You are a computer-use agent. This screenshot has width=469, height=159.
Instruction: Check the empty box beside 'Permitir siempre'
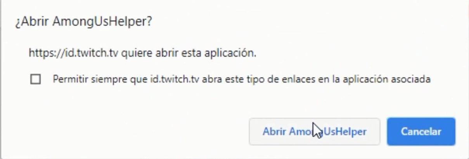36,79
